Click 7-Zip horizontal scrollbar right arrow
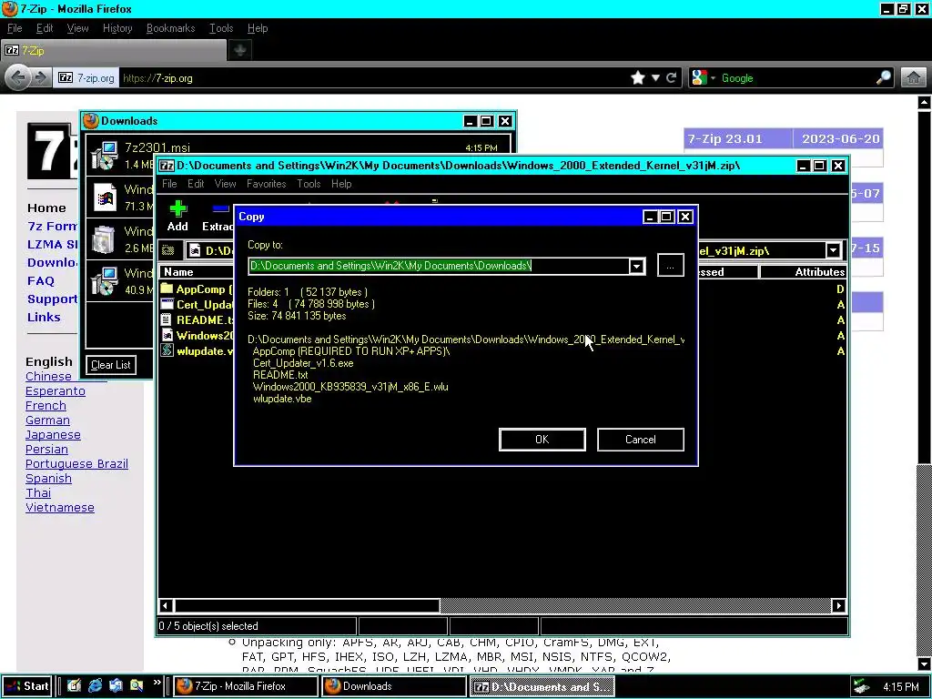The width and height of the screenshot is (932, 699). pos(838,605)
